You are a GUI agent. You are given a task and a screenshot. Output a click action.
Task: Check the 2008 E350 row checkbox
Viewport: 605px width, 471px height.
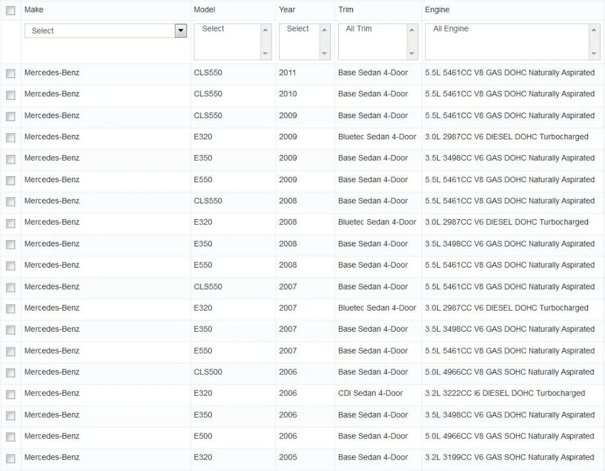11,245
